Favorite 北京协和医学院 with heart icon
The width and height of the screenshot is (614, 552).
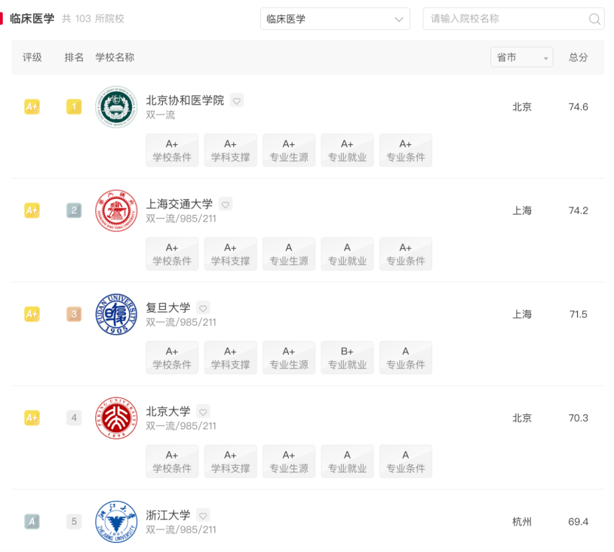coord(237,101)
